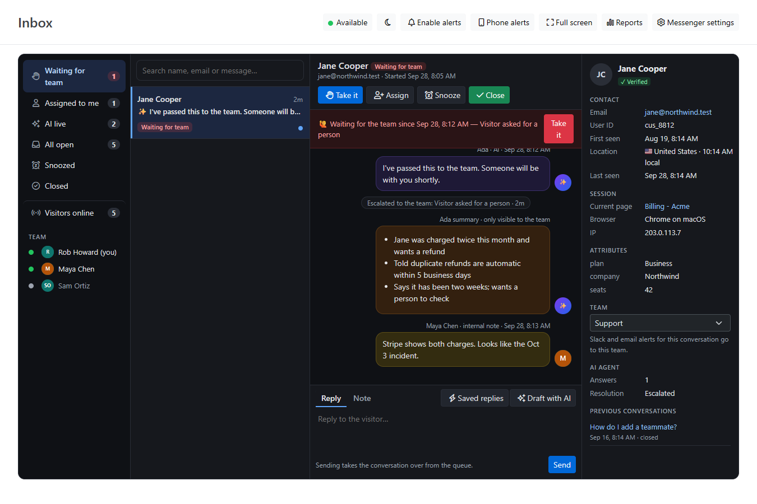Screen dimensions: 757x504
Task: Assign the conversation to someone
Action: point(390,95)
